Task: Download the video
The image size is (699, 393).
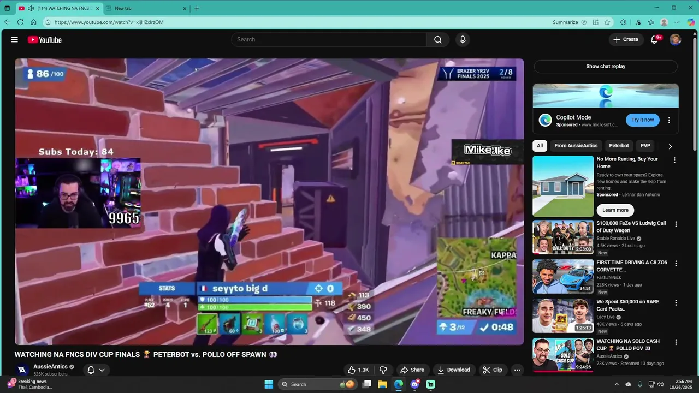Action: [x=453, y=370]
